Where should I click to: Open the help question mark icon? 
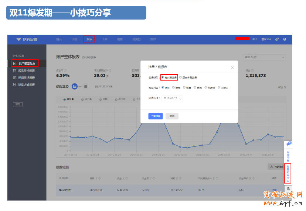tap(285, 39)
